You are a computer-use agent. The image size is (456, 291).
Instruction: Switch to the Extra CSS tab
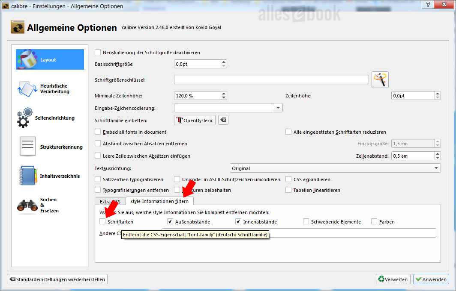(110, 201)
